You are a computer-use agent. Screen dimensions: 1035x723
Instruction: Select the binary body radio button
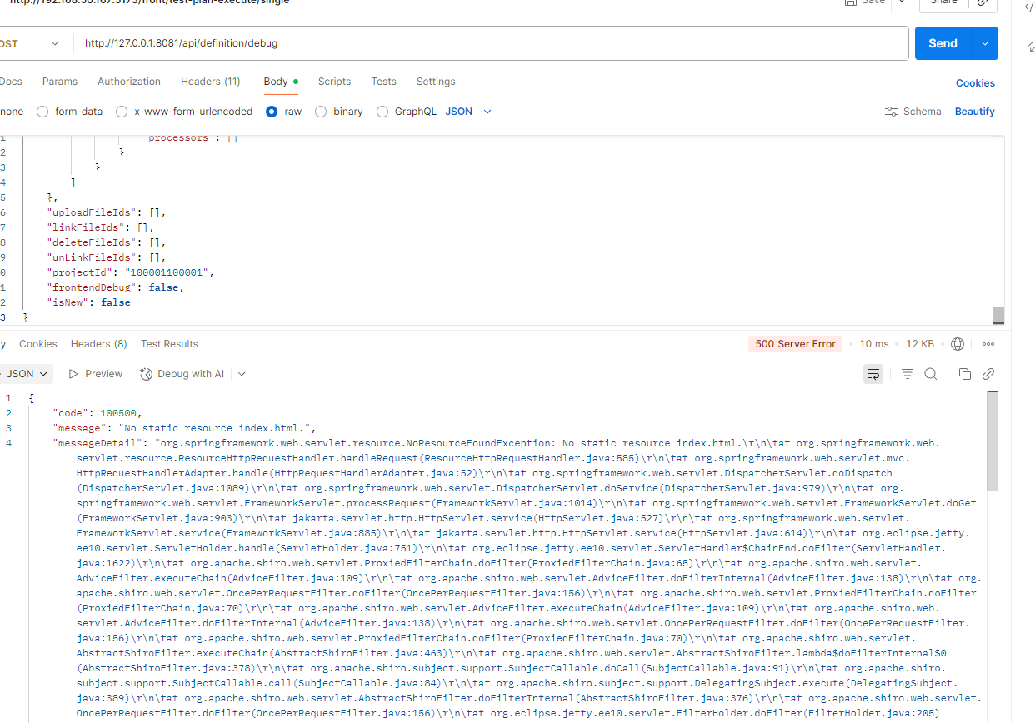point(321,112)
